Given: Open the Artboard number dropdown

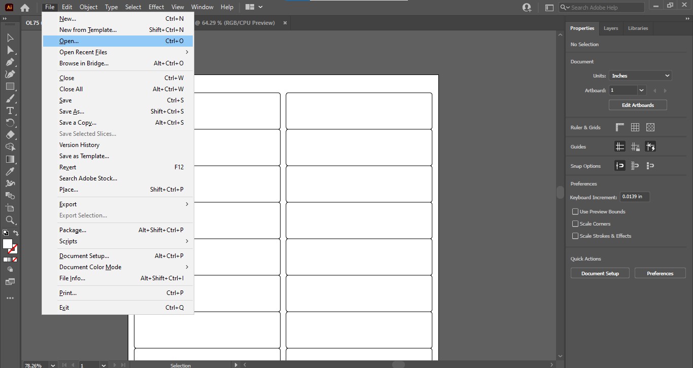Looking at the screenshot, I should tap(642, 90).
